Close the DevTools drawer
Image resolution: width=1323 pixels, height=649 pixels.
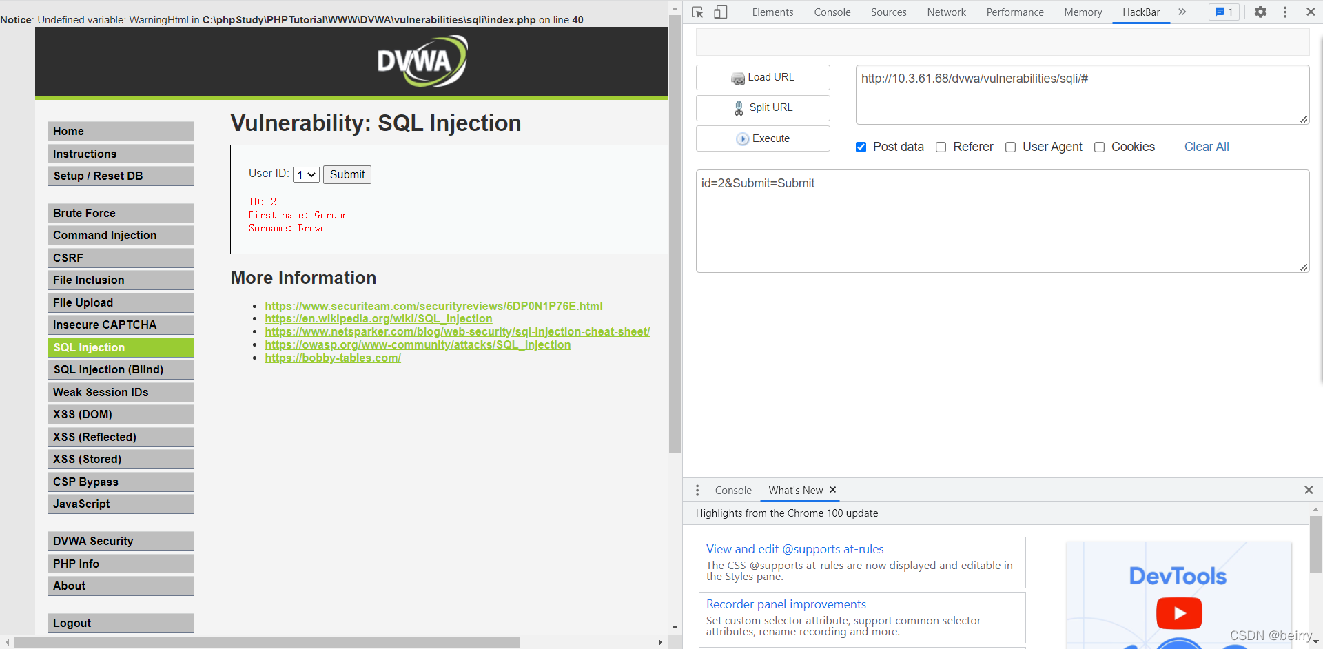(1309, 490)
